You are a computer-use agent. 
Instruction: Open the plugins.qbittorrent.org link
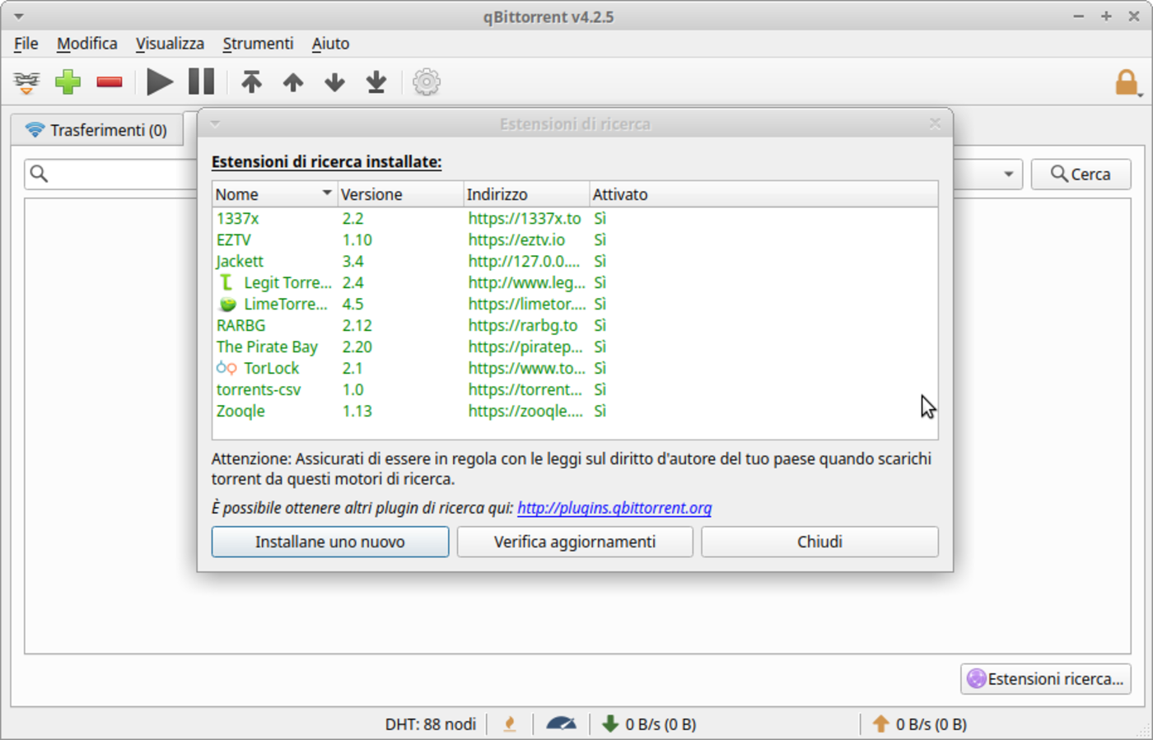(614, 508)
